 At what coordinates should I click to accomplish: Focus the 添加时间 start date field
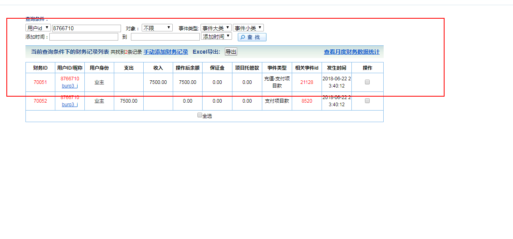pos(84,37)
